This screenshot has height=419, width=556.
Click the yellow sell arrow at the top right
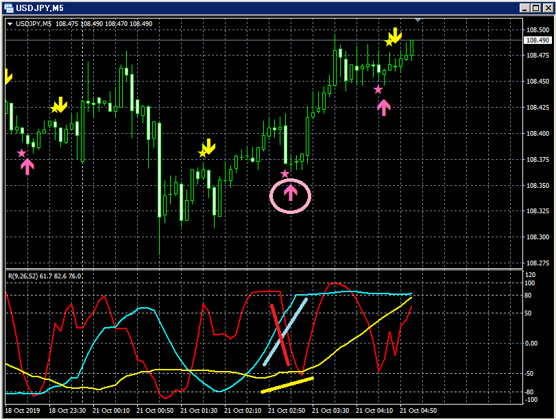(x=395, y=35)
